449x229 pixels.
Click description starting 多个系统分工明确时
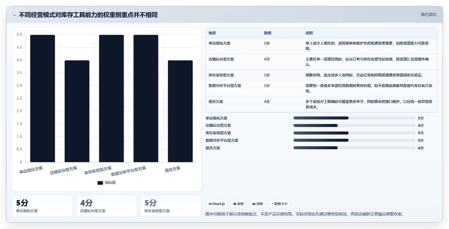[x=369, y=104]
